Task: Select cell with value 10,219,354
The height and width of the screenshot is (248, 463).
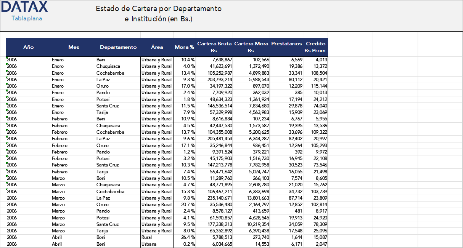Action: [x=251, y=224]
